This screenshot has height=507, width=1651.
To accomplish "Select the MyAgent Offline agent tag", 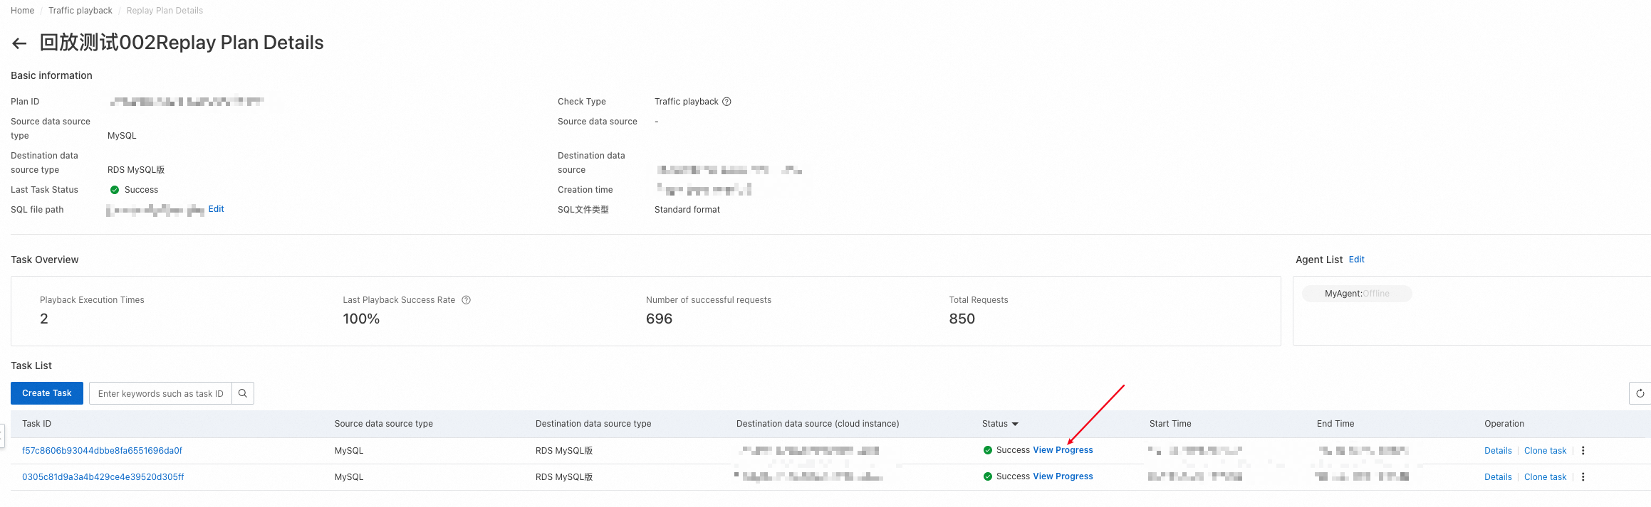I will click(1357, 294).
